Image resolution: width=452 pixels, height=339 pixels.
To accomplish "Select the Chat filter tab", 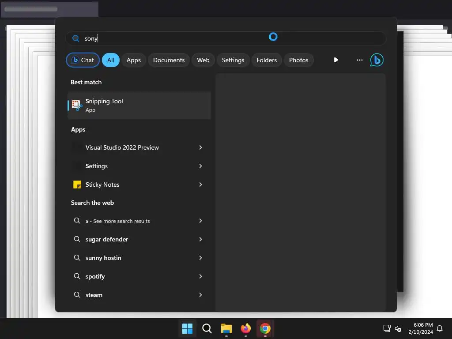I will 83,60.
